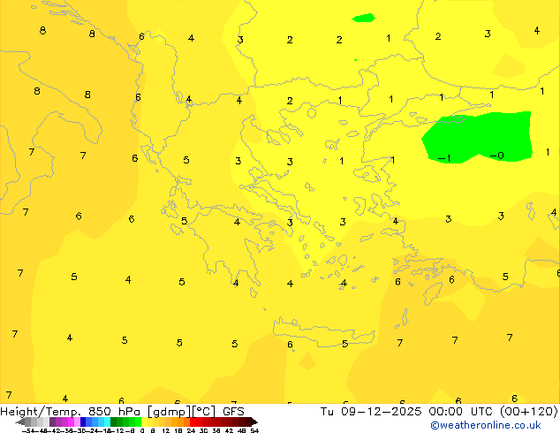Click the "GFS" model label

point(233,412)
